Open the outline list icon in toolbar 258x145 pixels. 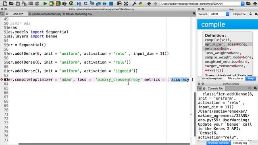tap(31, 4)
